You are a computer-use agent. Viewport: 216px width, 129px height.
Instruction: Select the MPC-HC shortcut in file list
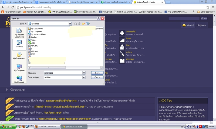click(x=35, y=46)
